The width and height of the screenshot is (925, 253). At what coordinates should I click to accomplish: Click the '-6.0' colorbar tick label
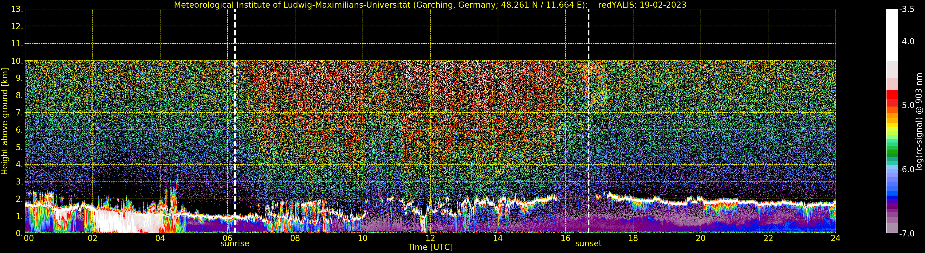[907, 169]
